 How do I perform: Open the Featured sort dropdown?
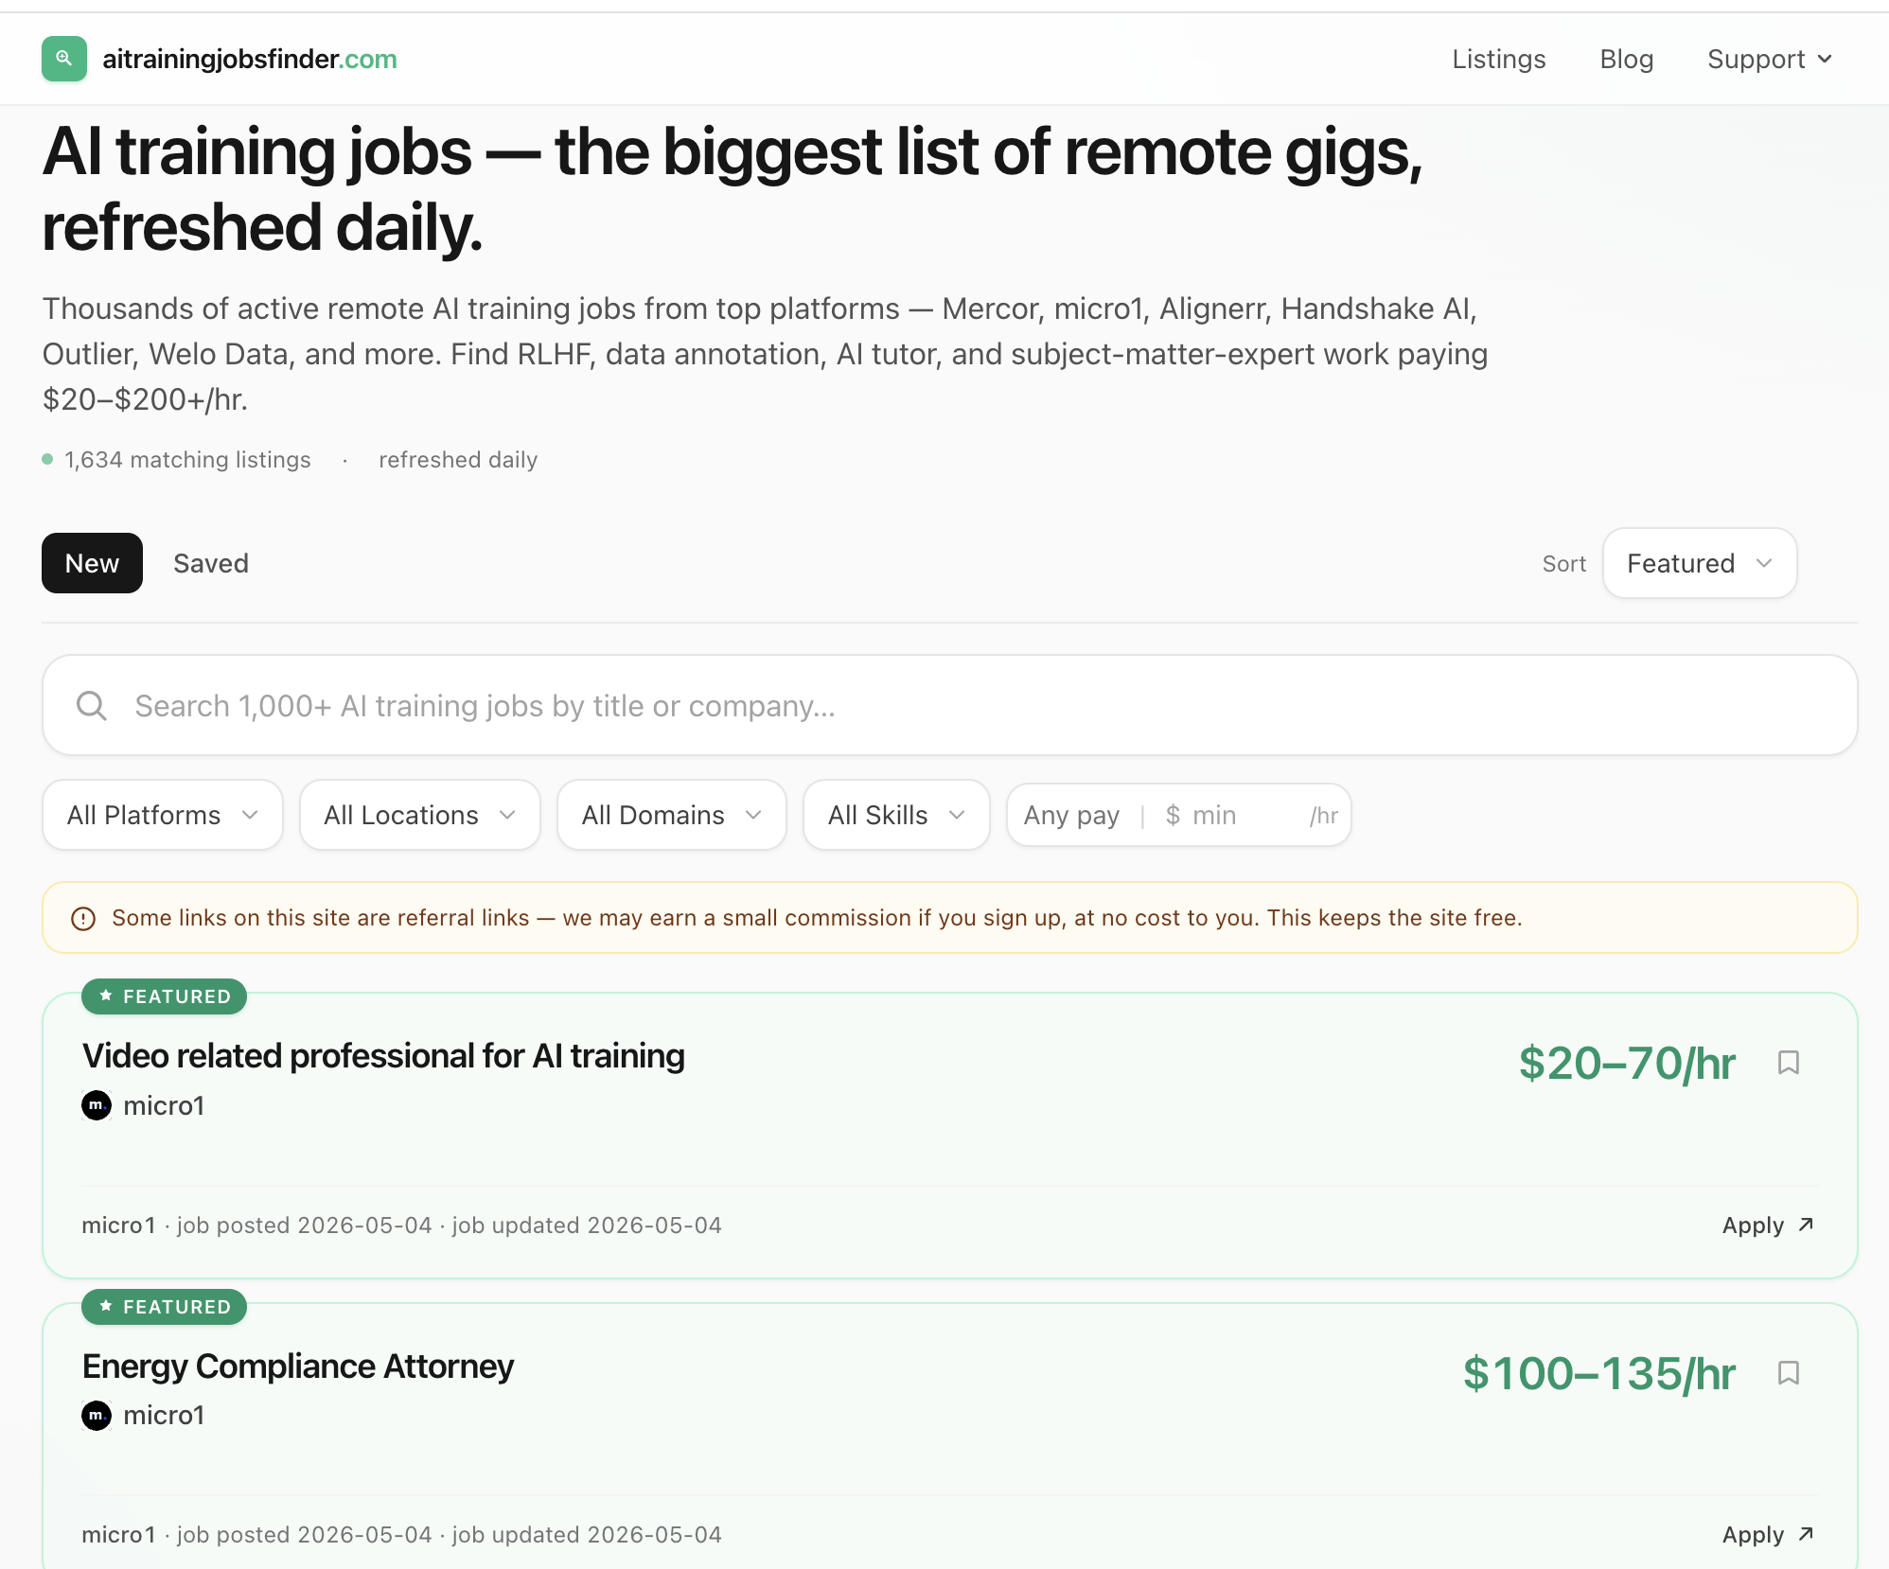(x=1700, y=563)
